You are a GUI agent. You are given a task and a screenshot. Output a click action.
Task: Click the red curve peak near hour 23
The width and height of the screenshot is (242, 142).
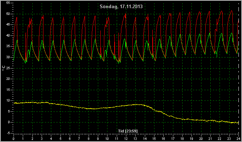point(232,11)
